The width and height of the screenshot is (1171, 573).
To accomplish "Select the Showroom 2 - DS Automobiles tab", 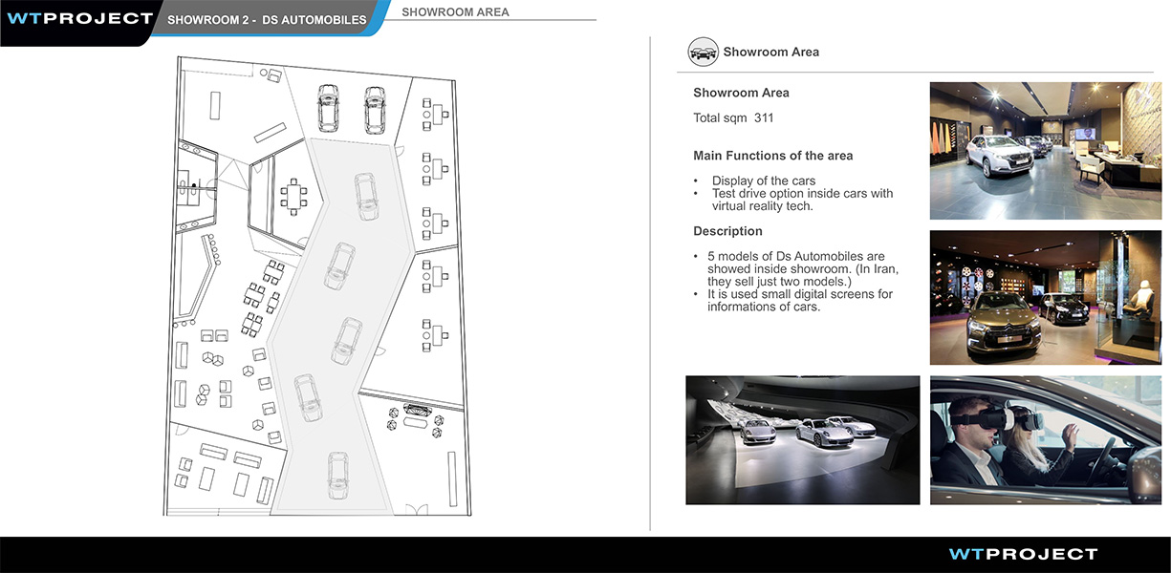I will [267, 19].
